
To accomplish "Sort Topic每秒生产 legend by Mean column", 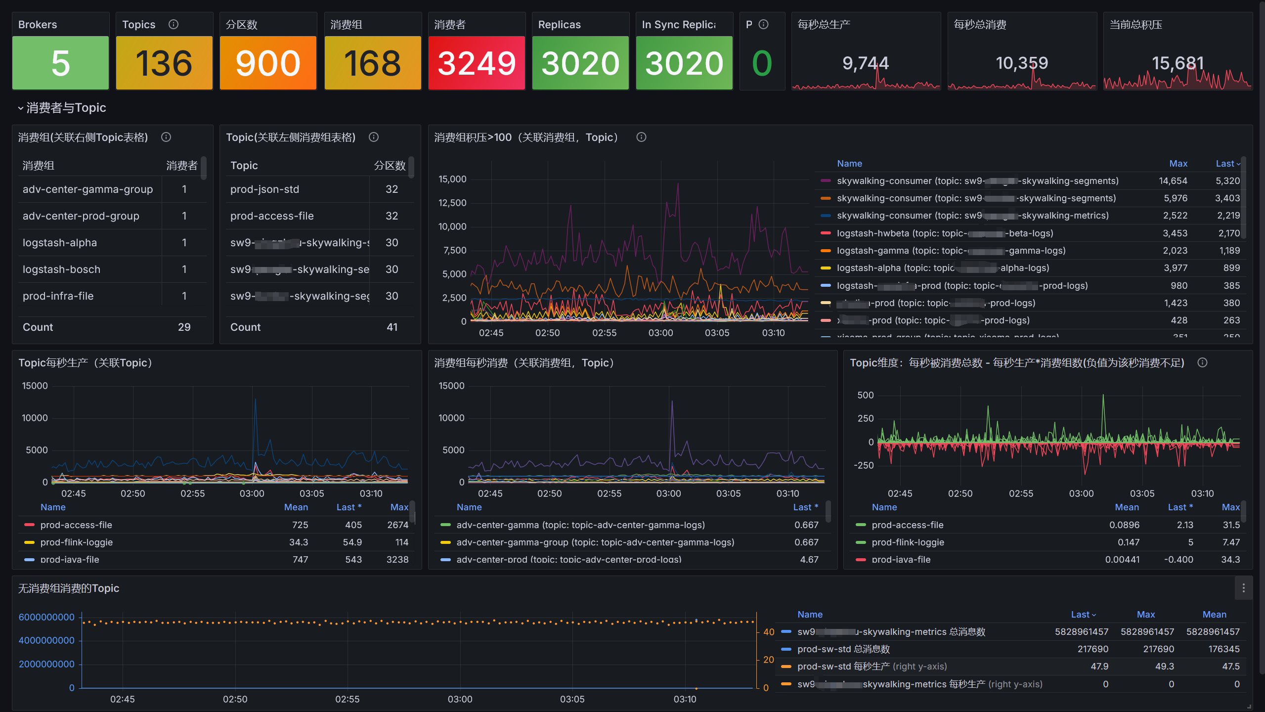I will point(296,507).
